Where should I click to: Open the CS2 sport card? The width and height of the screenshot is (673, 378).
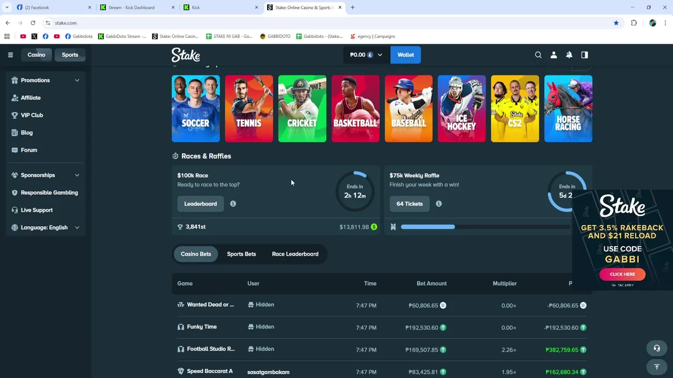(x=515, y=109)
